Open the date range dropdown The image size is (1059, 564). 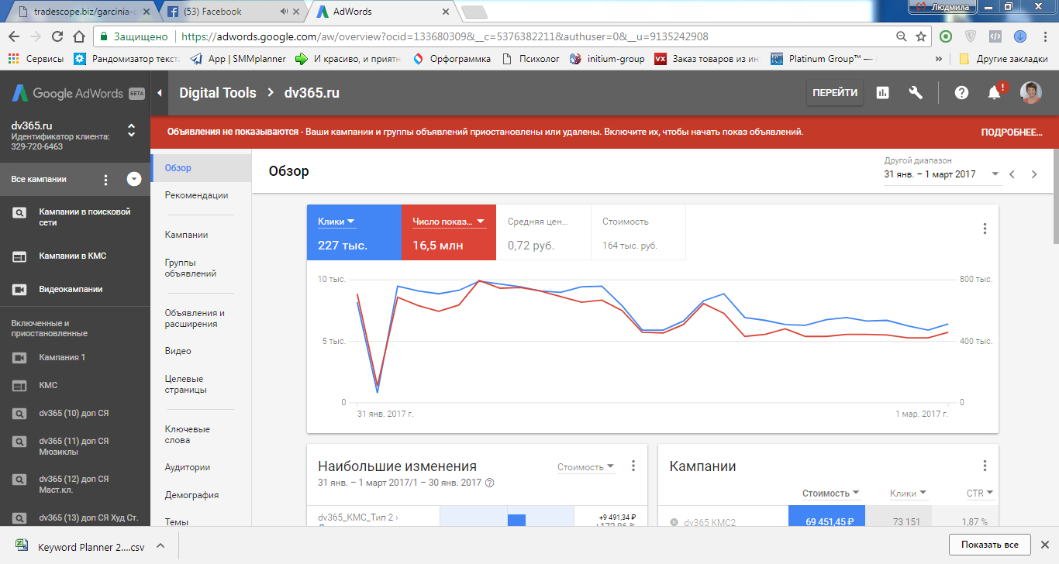pos(942,174)
